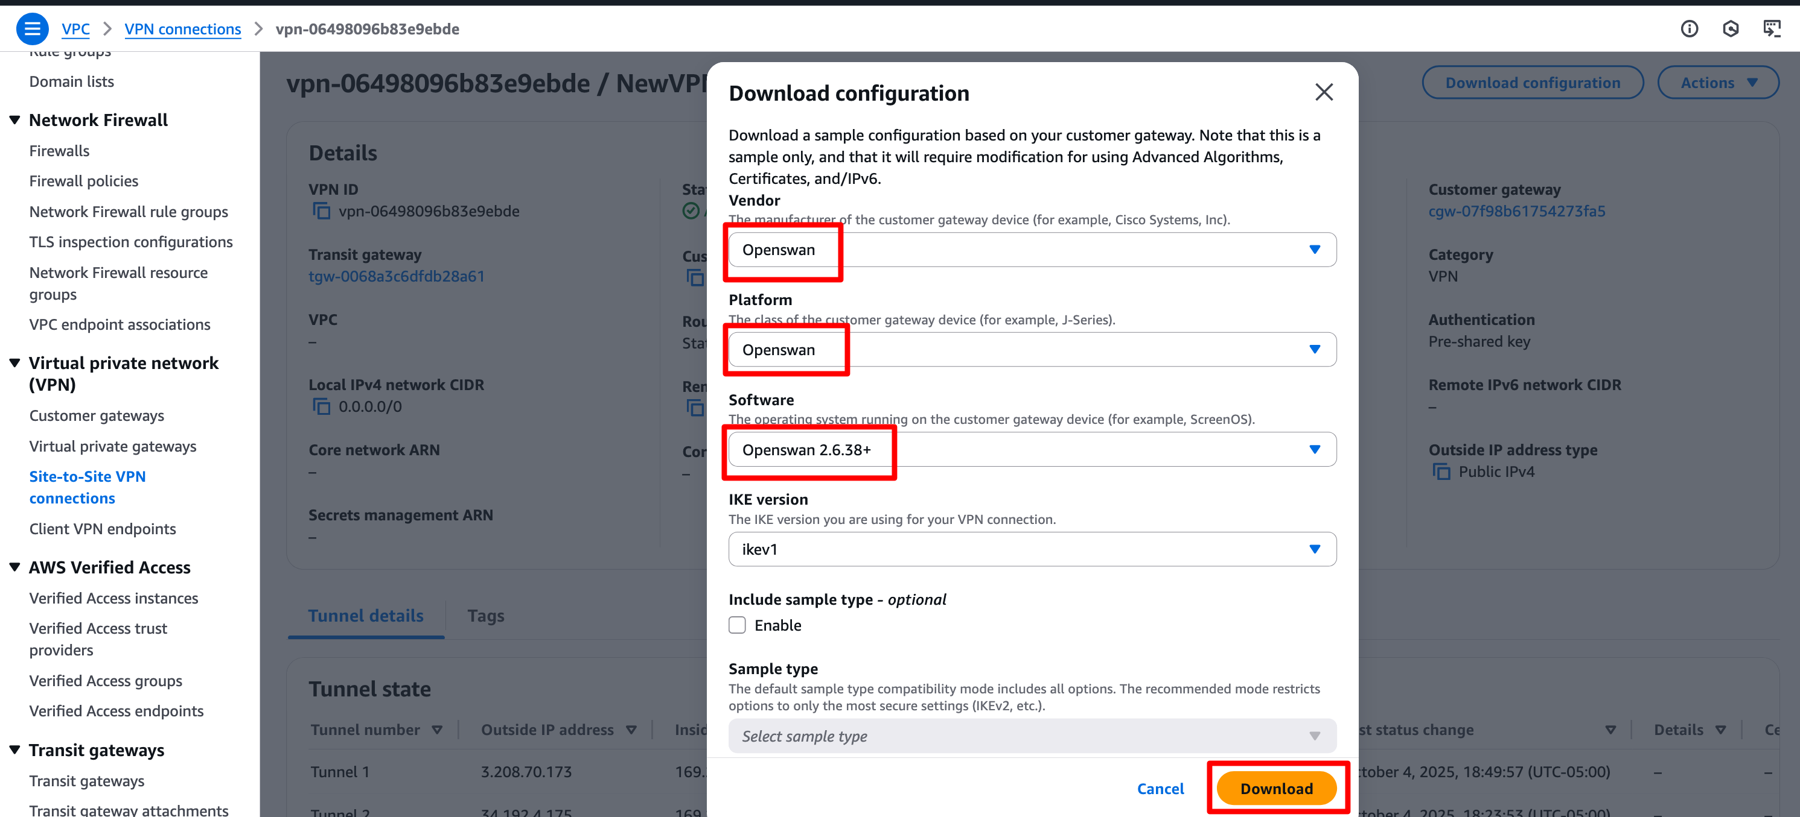
Task: Click the hexagon settings icon in header
Action: 1730,28
